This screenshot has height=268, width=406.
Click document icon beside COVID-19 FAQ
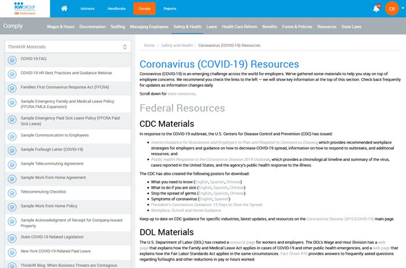pyautogui.click(x=12, y=60)
